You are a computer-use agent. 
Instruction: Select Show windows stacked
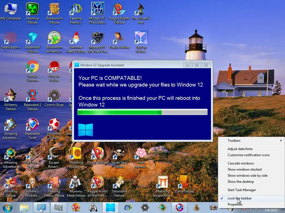tap(252, 169)
